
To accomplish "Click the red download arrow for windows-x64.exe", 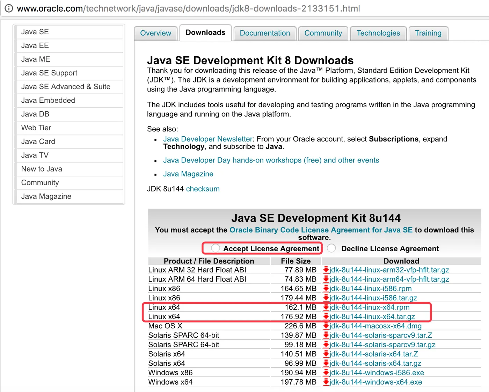I will click(x=326, y=382).
